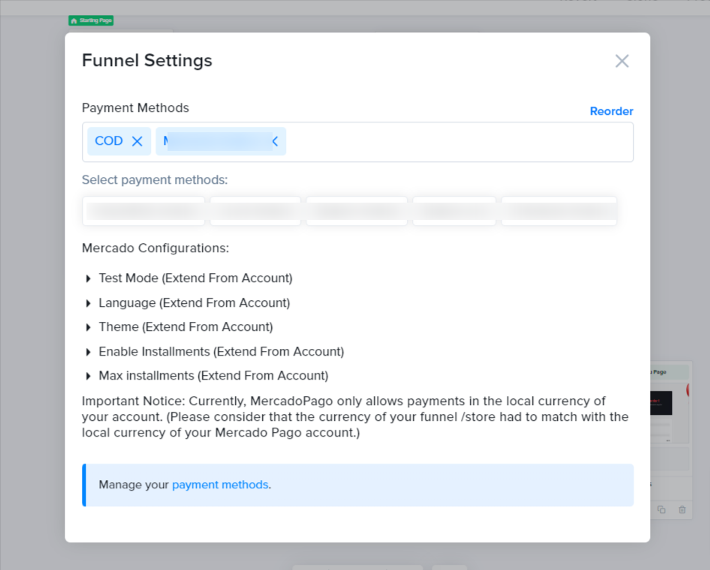The image size is (710, 570).
Task: Click the Select payment methods label
Action: click(155, 180)
